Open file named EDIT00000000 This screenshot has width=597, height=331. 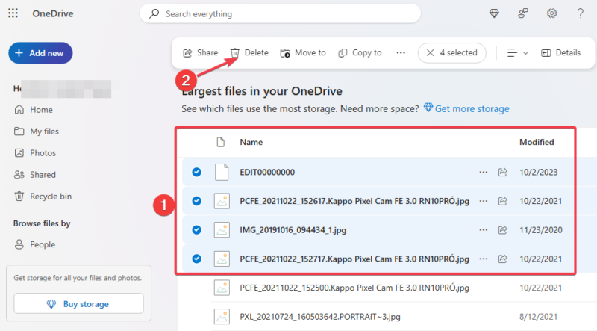[x=267, y=172]
